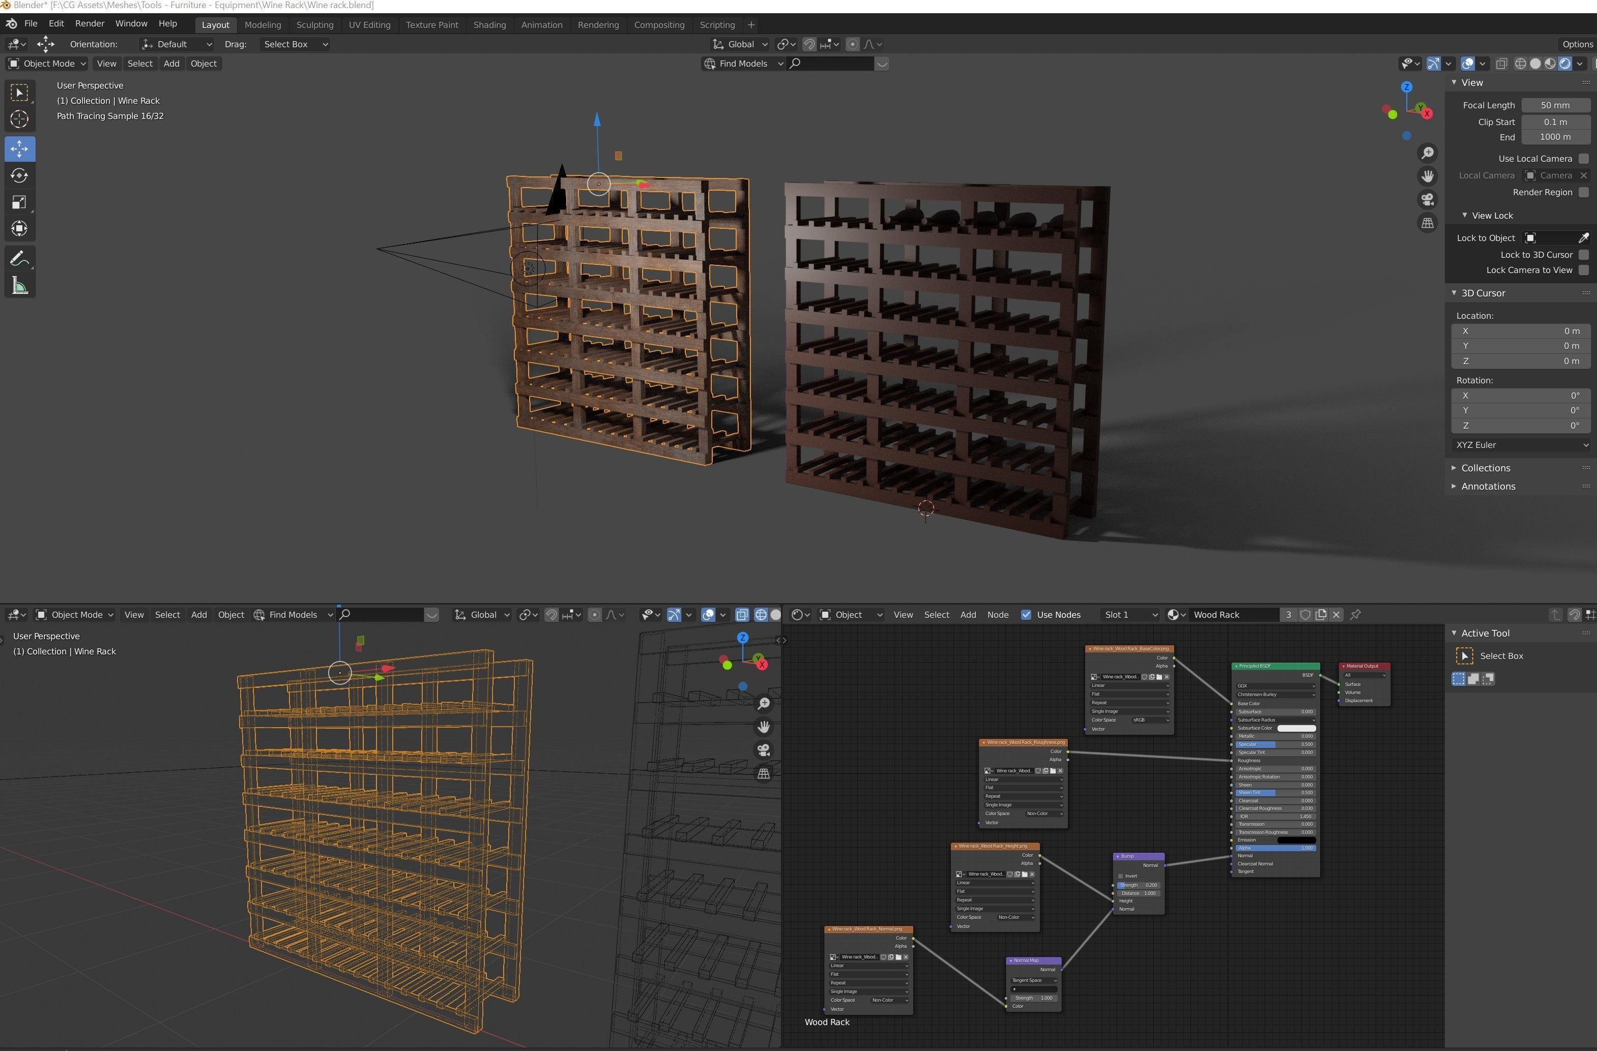Select the Rotate tool in left toolbar
Image resolution: width=1597 pixels, height=1051 pixels.
(19, 176)
